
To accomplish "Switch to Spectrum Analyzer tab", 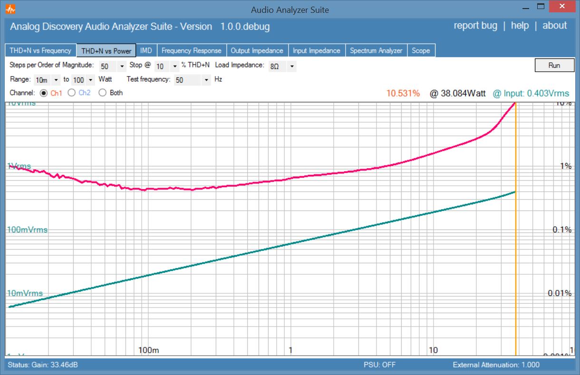I will (x=376, y=50).
